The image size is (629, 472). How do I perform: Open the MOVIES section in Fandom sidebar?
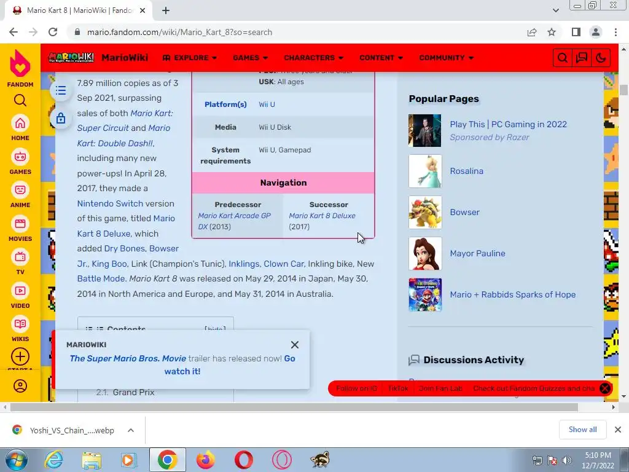[20, 229]
